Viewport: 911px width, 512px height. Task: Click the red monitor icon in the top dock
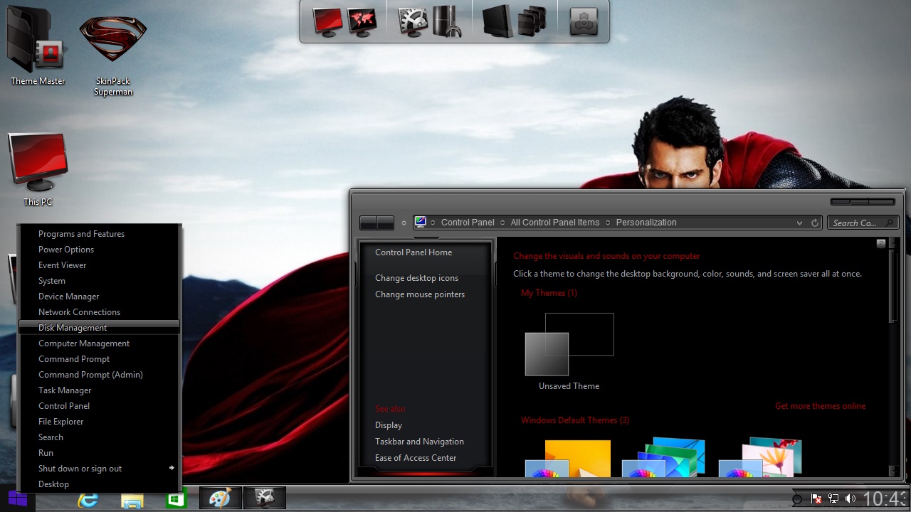pos(328,22)
